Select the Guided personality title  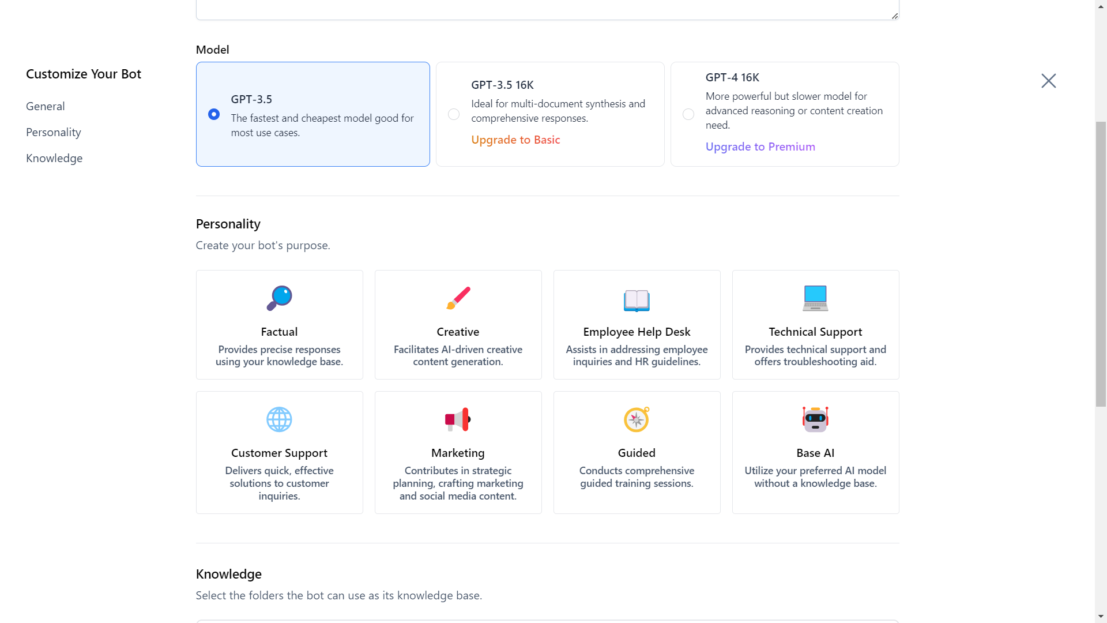[x=637, y=453]
